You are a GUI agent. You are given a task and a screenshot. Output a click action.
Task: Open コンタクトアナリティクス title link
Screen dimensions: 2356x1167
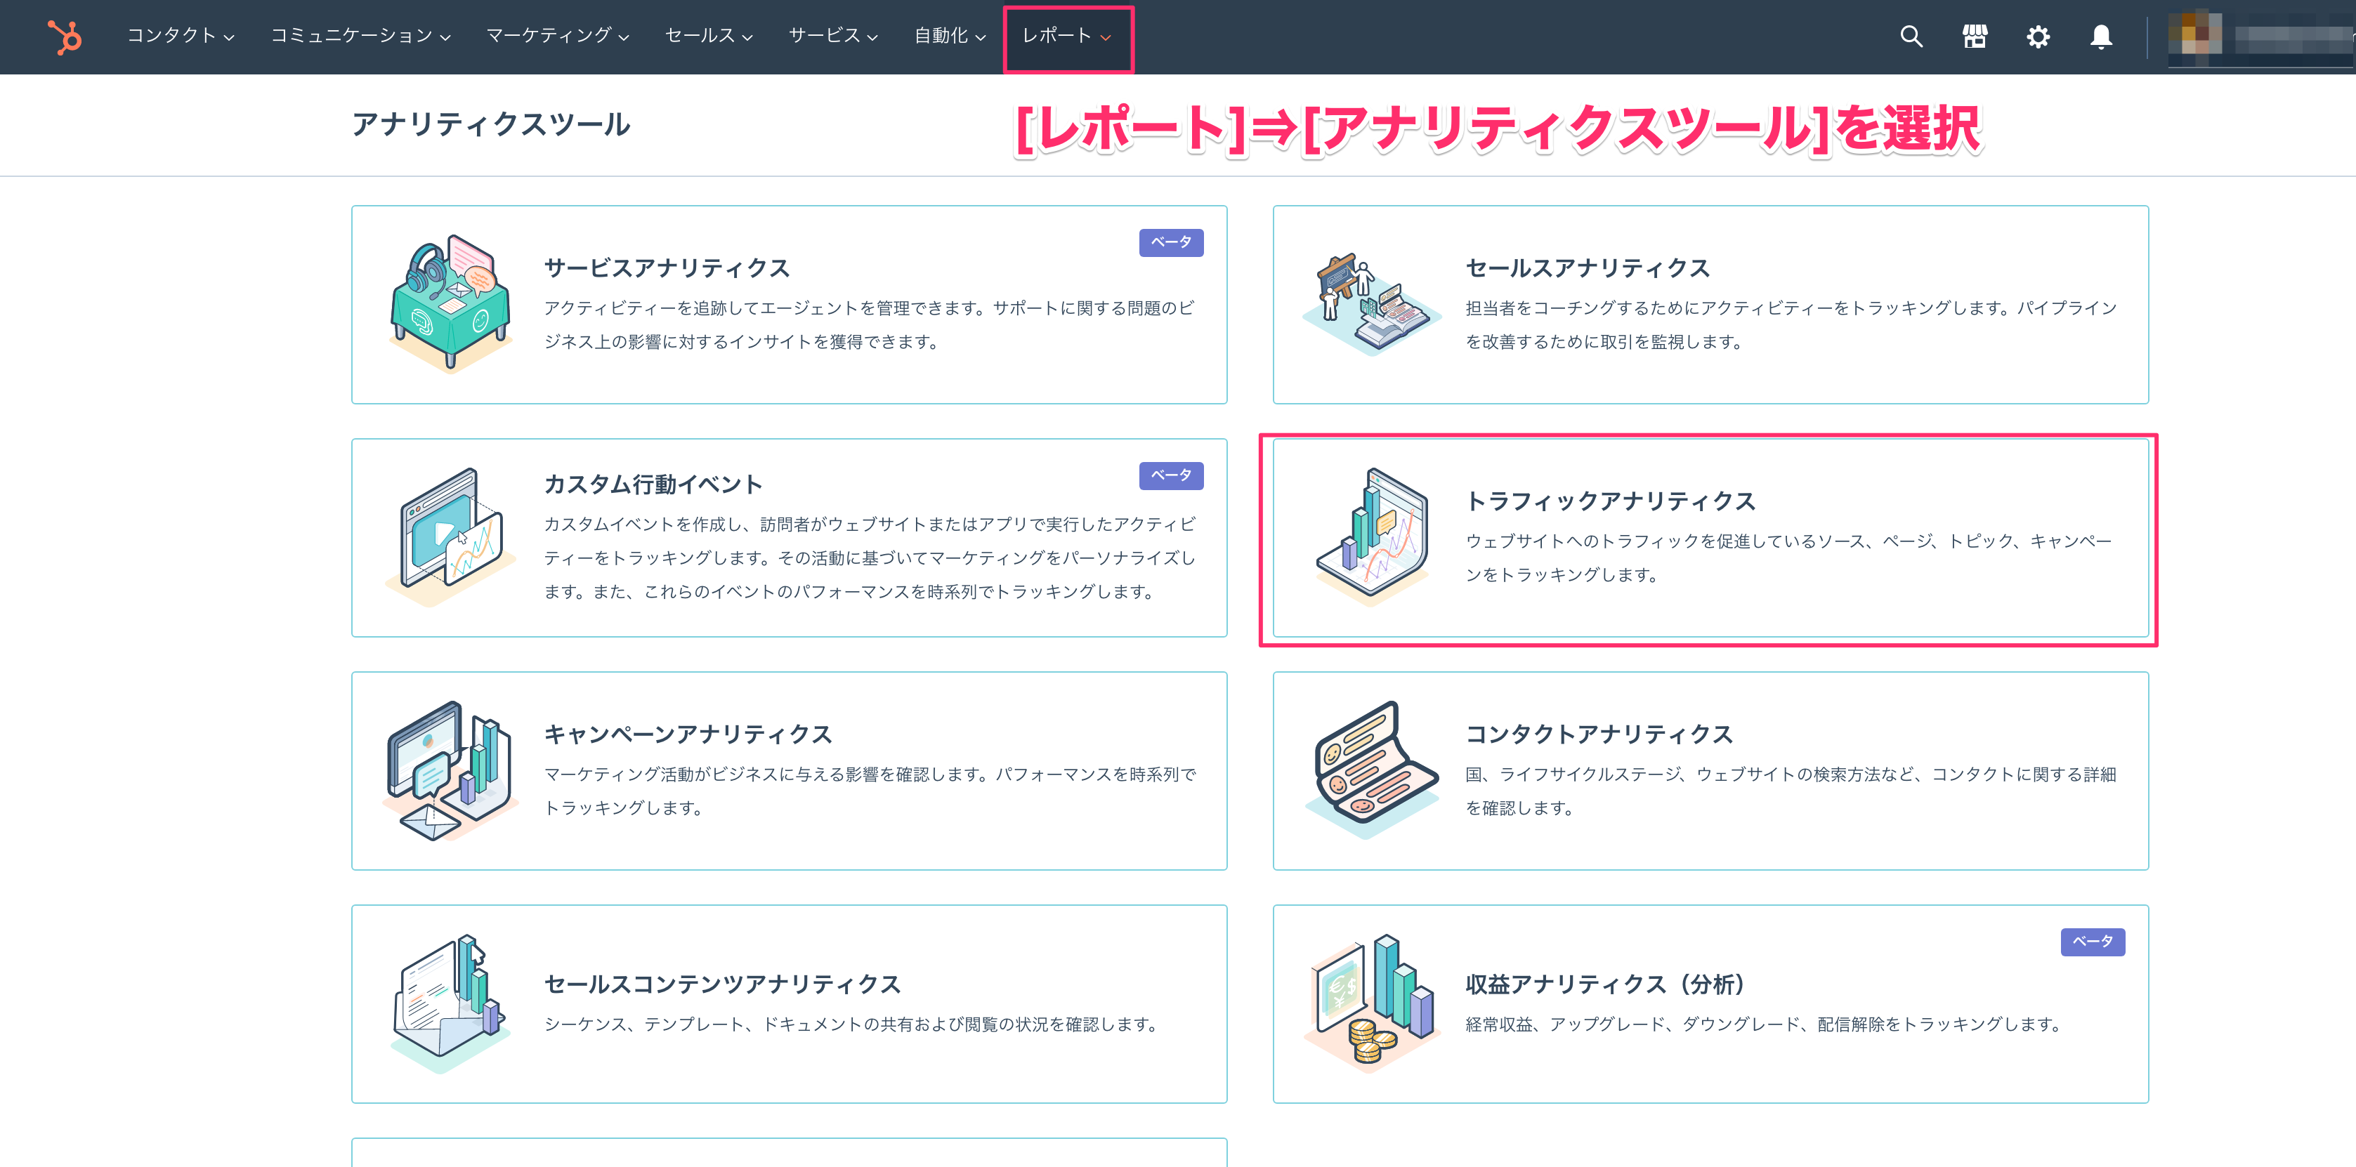click(1599, 734)
